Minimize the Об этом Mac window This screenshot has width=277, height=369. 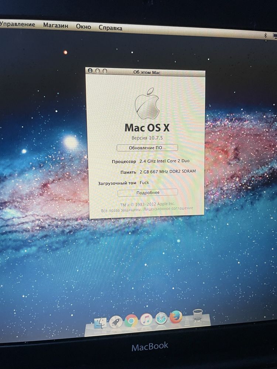(98, 70)
